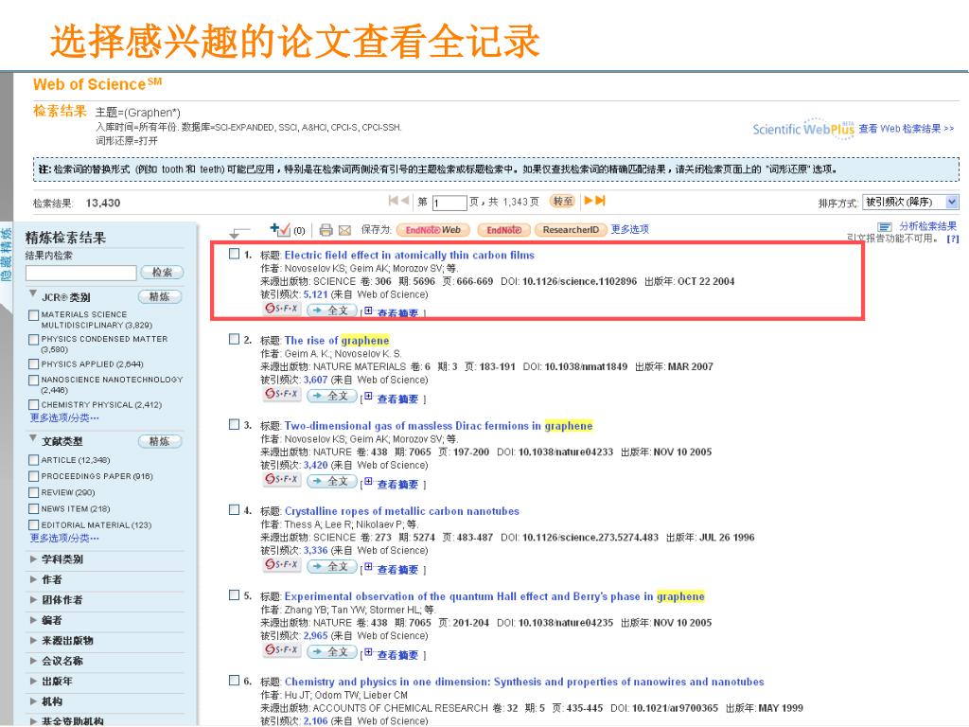Screen dimensions: 969x727
Task: Open the citation report help [?] link
Action: [x=952, y=239]
